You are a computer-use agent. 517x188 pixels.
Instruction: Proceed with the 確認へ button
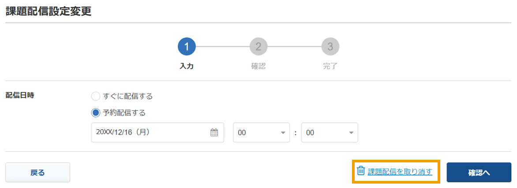(x=479, y=173)
